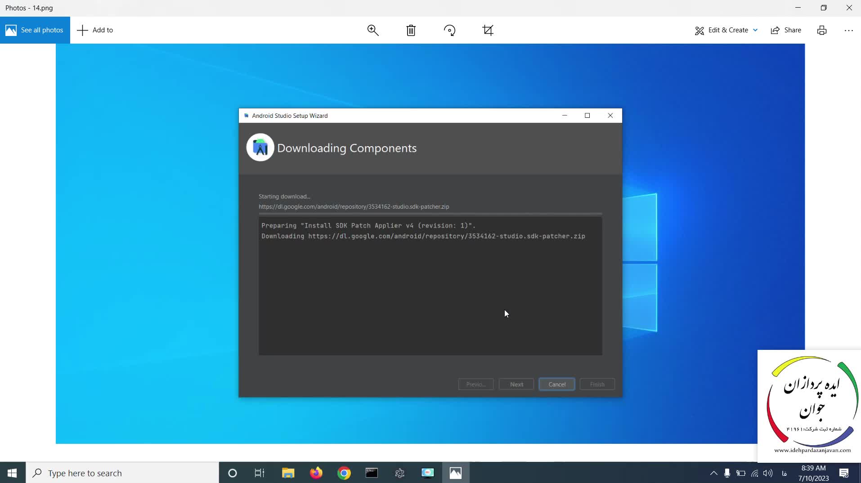Open Firefox from the taskbar
Viewport: 861px width, 483px height.
tap(316, 473)
